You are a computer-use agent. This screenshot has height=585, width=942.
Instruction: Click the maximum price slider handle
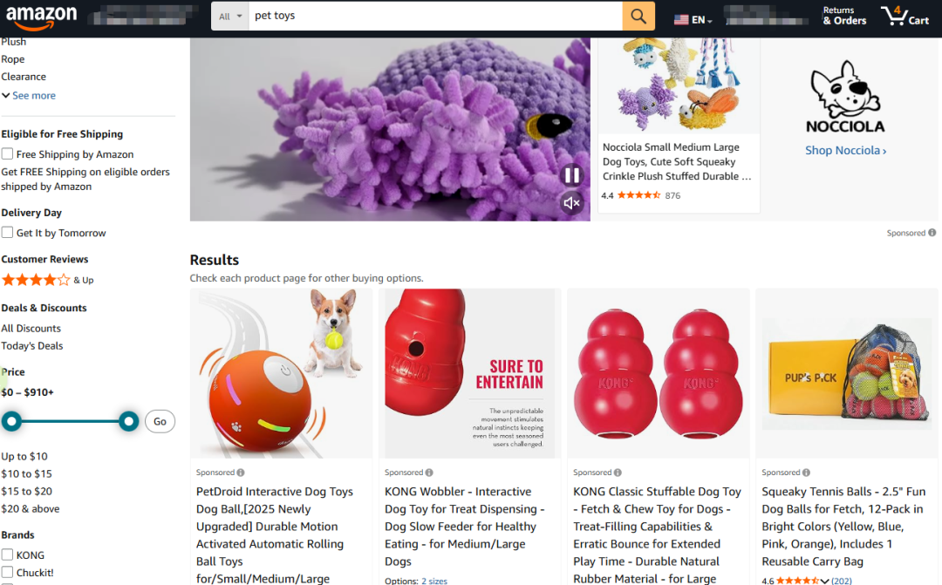128,422
